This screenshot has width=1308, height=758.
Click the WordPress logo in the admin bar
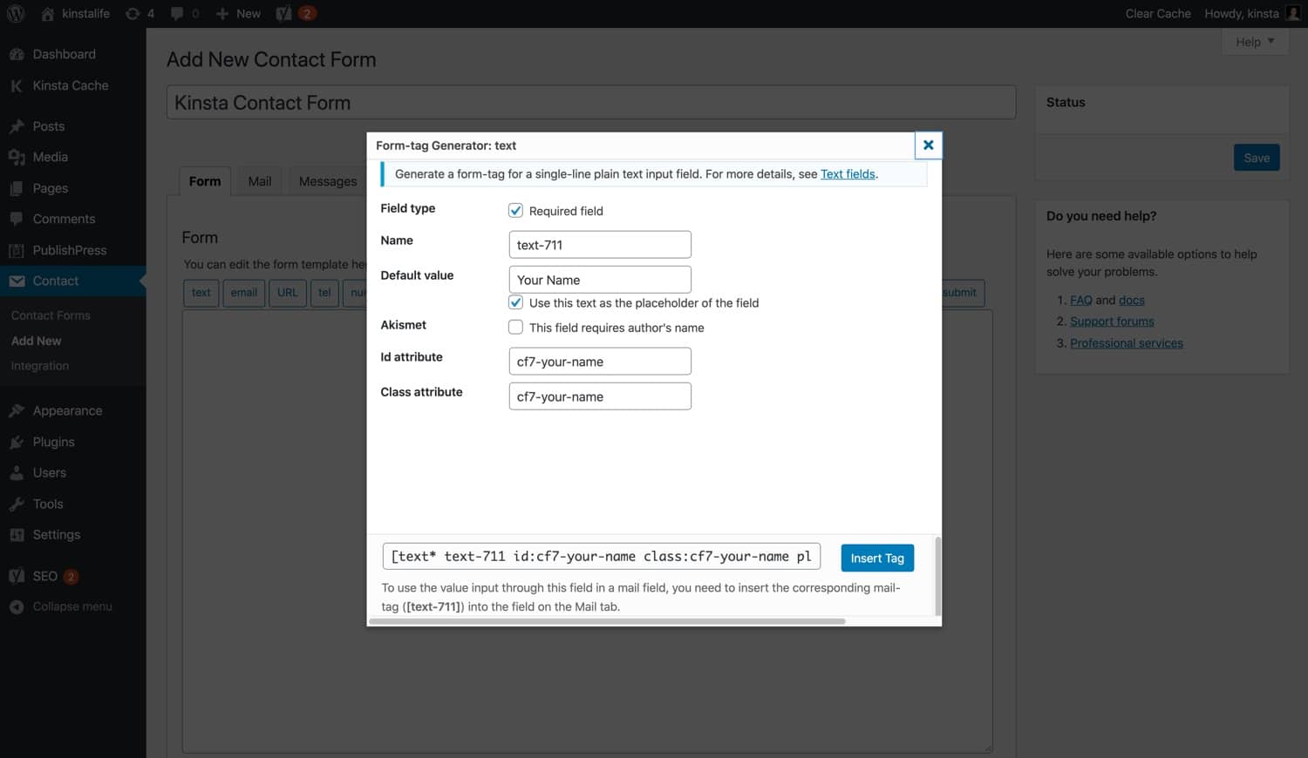(x=15, y=13)
